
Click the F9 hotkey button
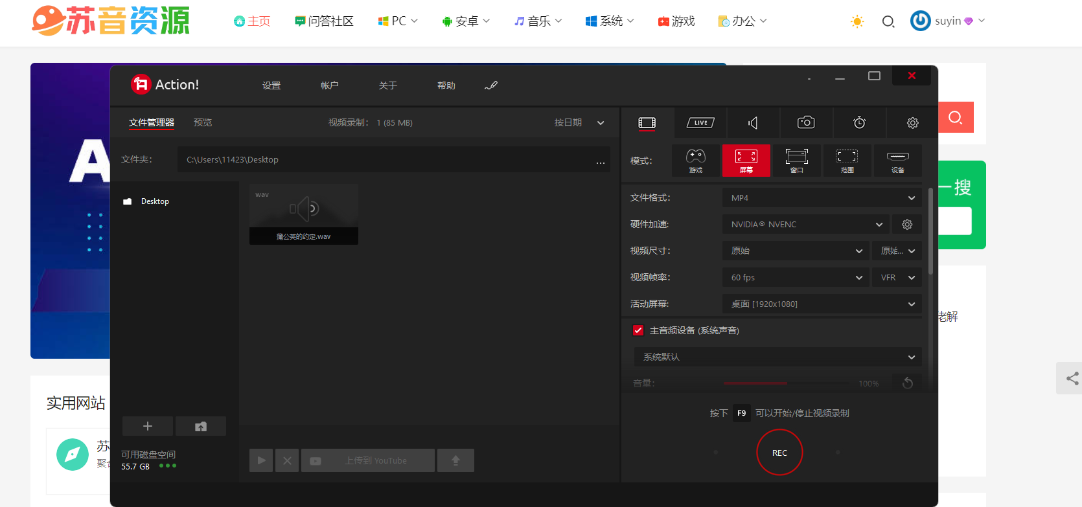[x=742, y=413]
